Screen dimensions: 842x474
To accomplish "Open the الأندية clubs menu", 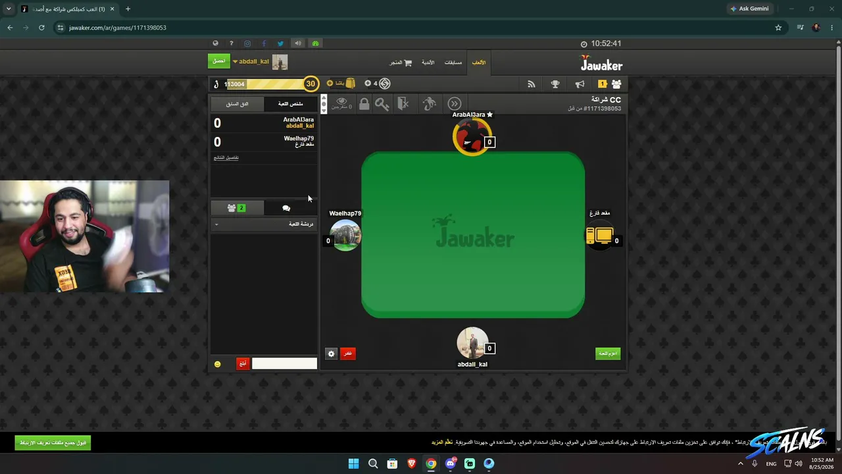I will [428, 63].
